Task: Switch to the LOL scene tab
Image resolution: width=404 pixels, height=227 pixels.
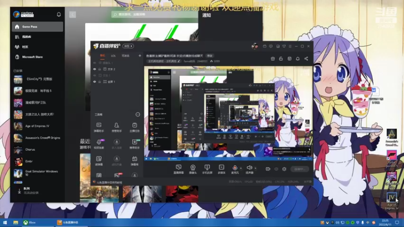Action: coord(113,55)
